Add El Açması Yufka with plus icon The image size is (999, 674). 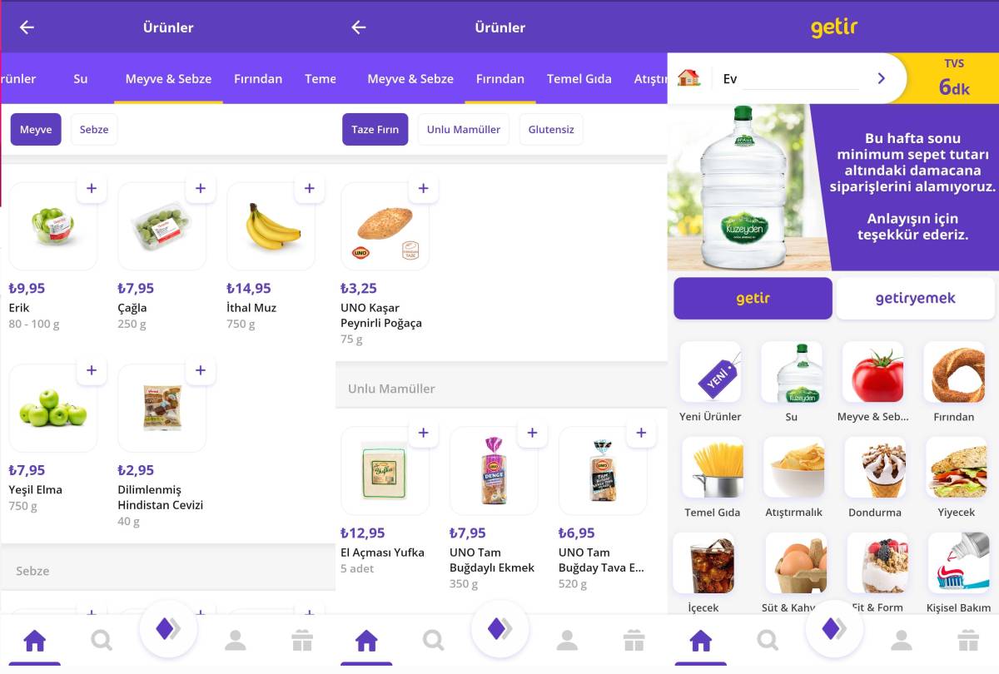(x=423, y=433)
